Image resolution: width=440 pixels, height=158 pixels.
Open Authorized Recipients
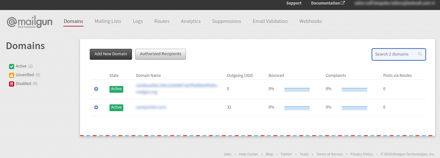pyautogui.click(x=160, y=54)
